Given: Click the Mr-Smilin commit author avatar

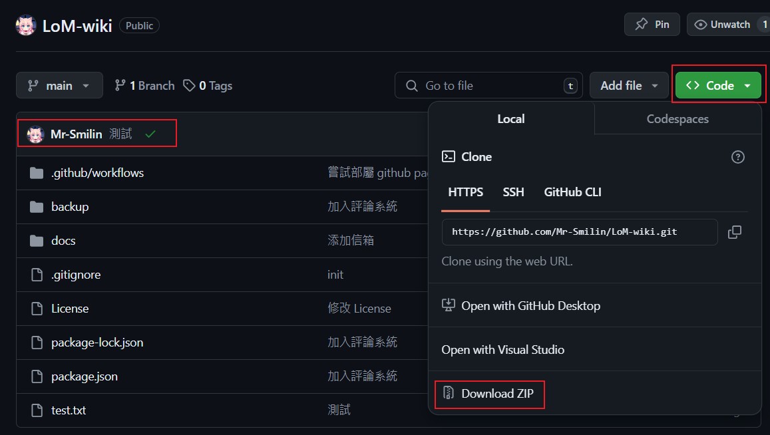Looking at the screenshot, I should (35, 134).
